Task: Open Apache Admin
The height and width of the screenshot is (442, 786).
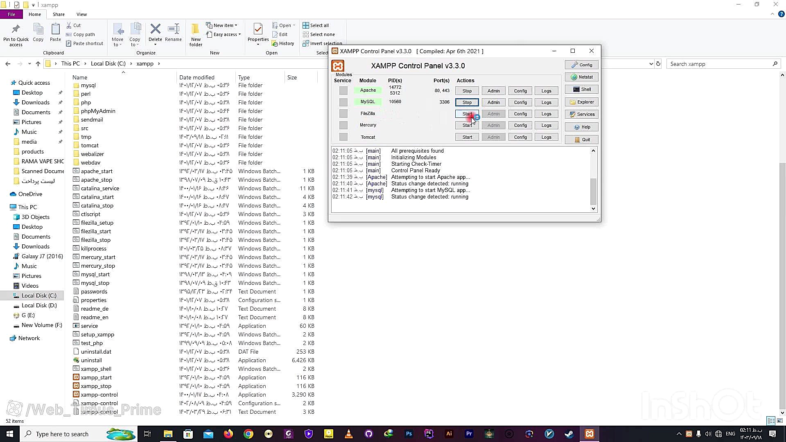Action: tap(493, 91)
